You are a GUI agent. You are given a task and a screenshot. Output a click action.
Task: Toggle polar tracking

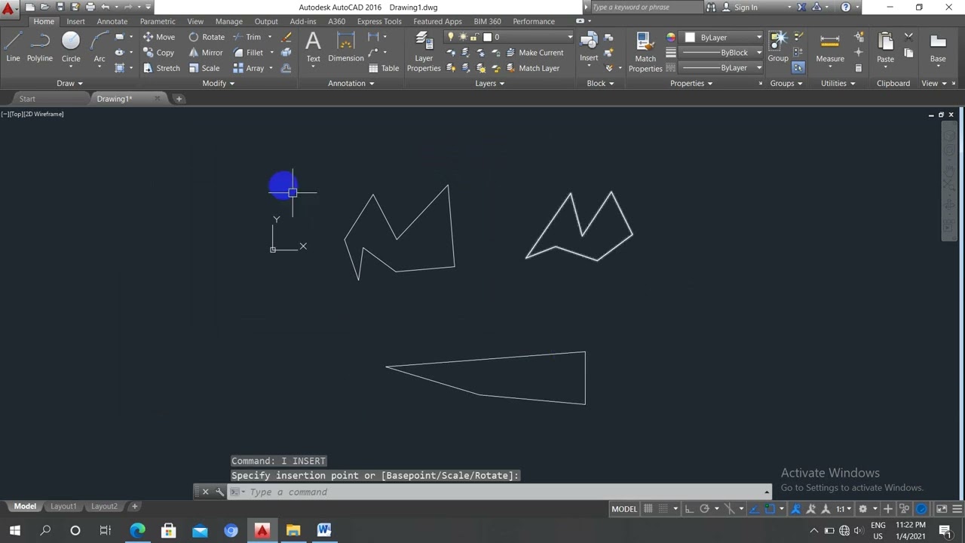(704, 509)
